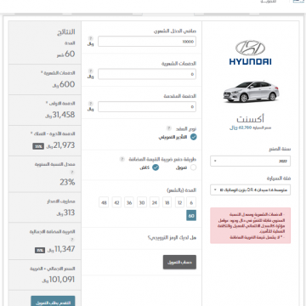
Task: Choose 18 months duration
Action: (x=167, y=202)
